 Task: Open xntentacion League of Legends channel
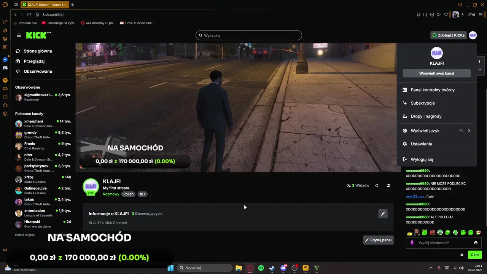click(43, 213)
